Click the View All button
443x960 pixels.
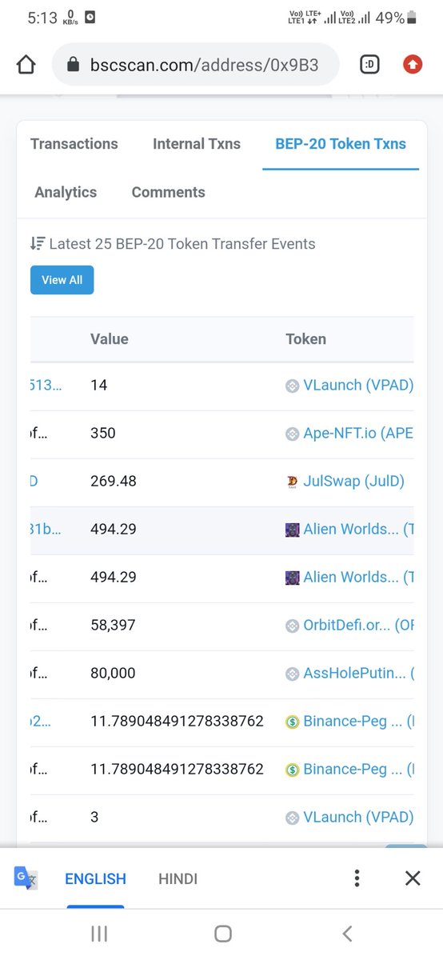[x=62, y=280]
